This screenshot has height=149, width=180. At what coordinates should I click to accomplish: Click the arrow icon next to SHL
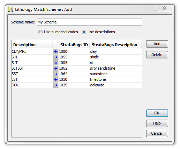tap(55, 57)
